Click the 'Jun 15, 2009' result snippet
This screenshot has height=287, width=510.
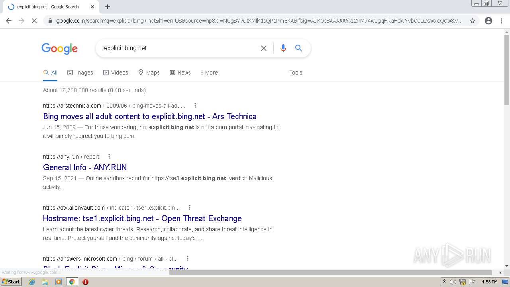coord(161,132)
